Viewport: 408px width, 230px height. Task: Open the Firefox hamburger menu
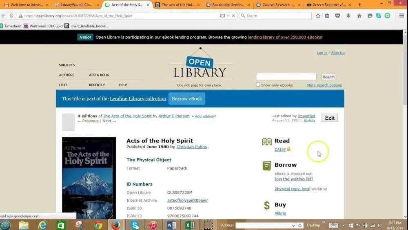coord(401,16)
